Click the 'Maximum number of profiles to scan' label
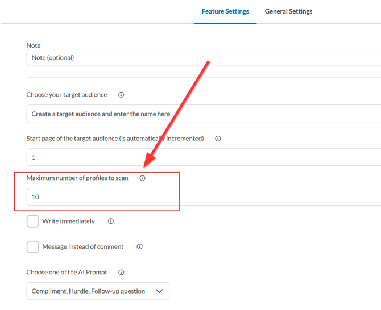 click(77, 178)
